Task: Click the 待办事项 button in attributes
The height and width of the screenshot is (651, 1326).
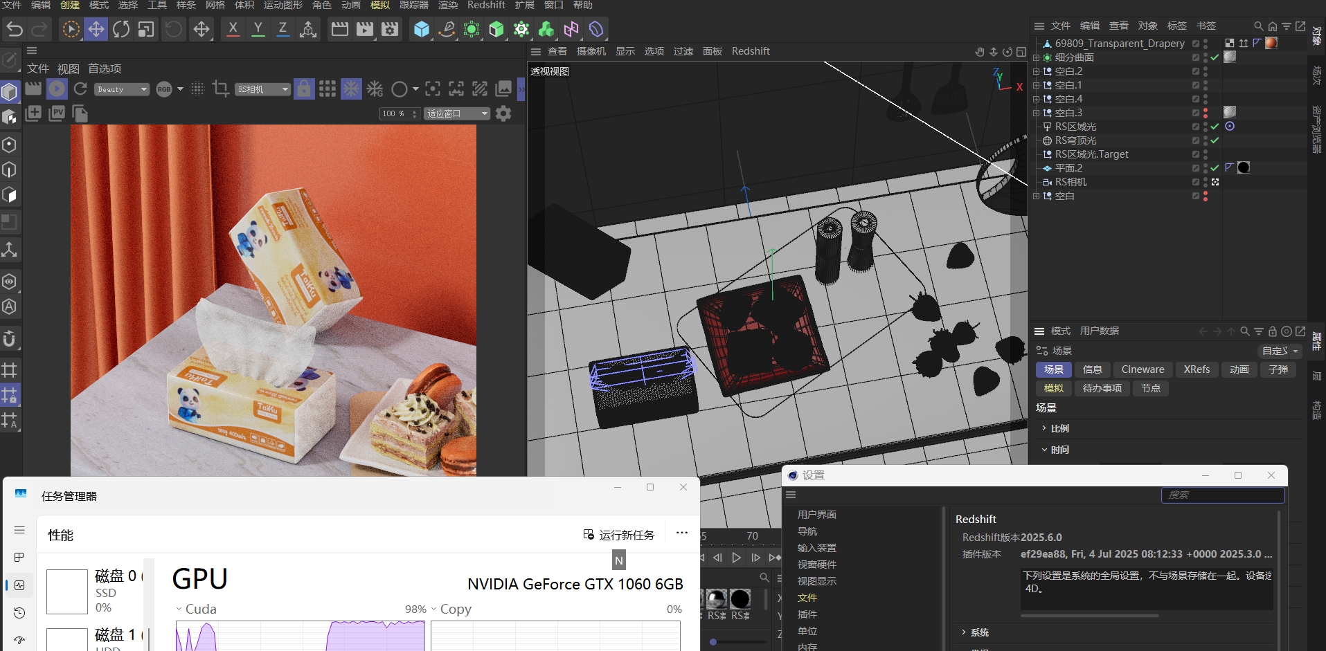Action: (x=1102, y=388)
